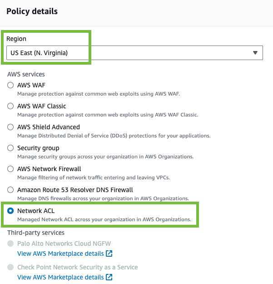Click the Policy details heading
Viewport: 273px width, 284px height.
pos(32,11)
